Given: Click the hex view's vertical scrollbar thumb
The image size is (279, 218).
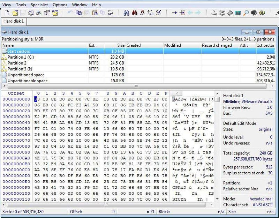Looking at the screenshot, I should tap(217, 99).
